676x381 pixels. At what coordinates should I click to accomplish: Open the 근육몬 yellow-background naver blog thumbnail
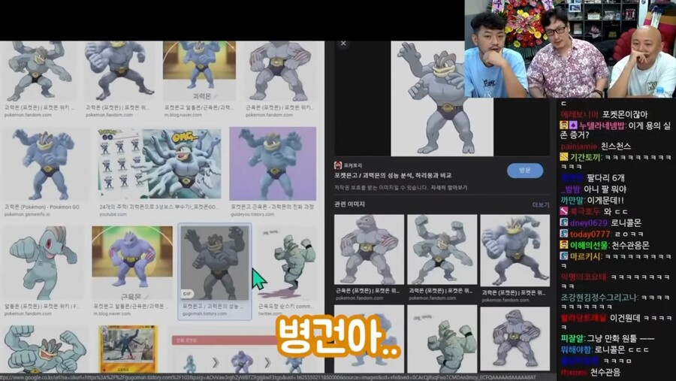(x=132, y=263)
